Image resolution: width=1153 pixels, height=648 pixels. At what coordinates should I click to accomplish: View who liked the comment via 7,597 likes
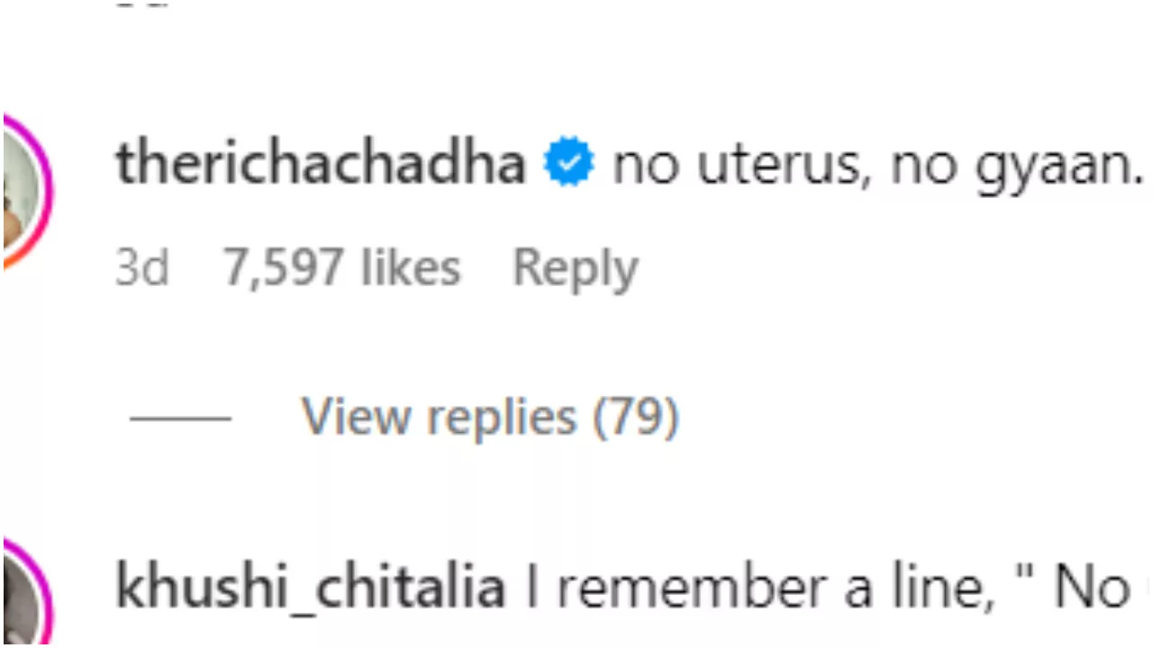340,266
